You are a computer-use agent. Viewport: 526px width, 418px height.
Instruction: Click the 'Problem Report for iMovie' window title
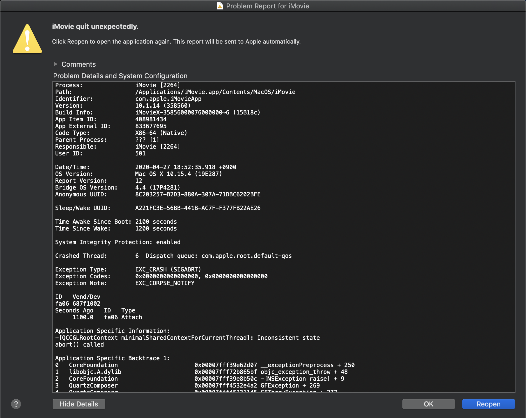click(267, 6)
